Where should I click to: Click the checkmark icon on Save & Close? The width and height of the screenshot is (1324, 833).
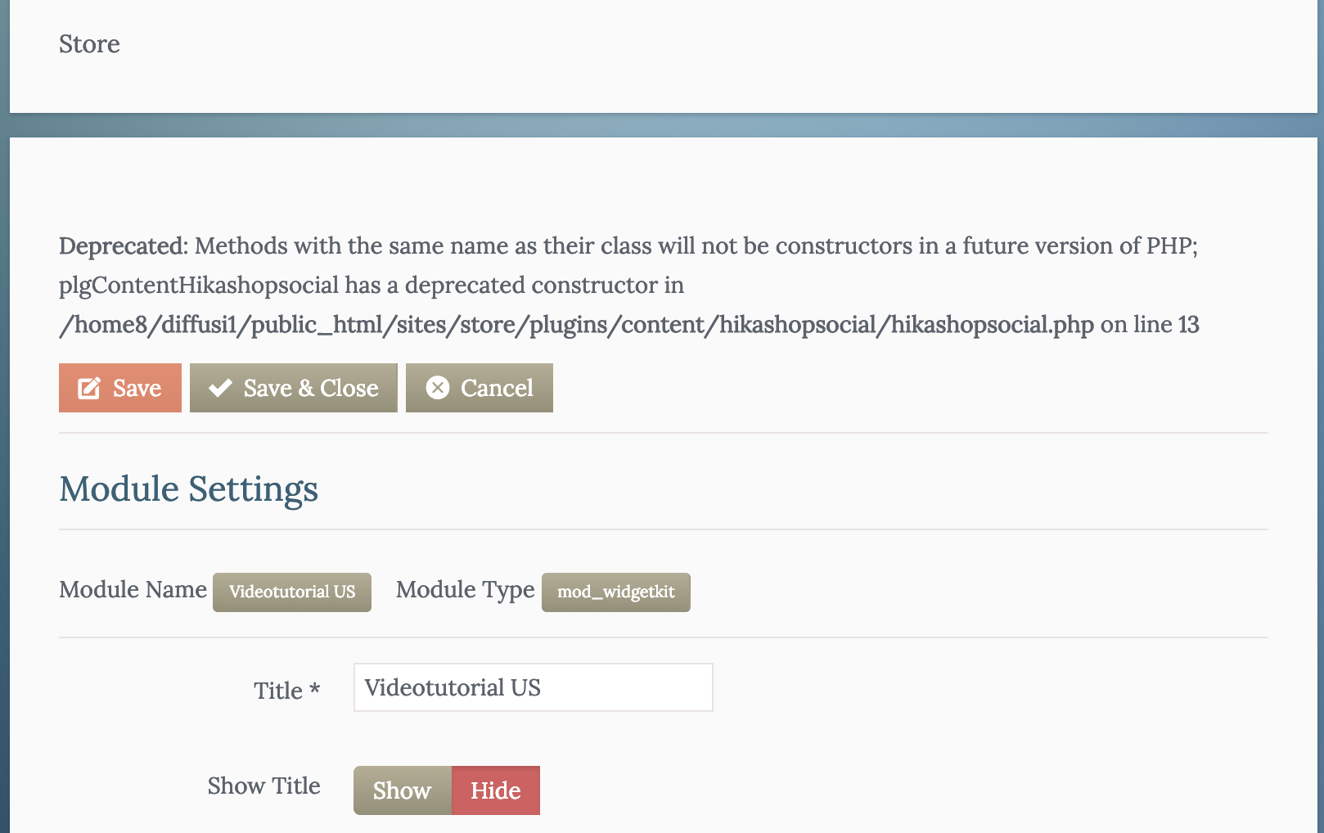click(220, 388)
